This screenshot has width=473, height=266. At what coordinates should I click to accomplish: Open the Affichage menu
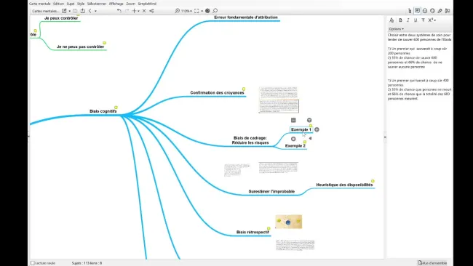[x=116, y=4]
